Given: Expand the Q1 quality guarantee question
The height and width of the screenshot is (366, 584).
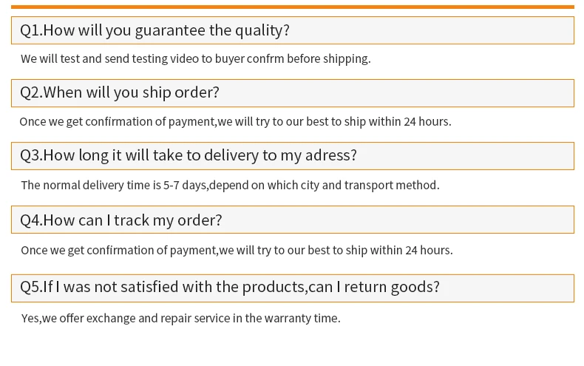Looking at the screenshot, I should 293,30.
